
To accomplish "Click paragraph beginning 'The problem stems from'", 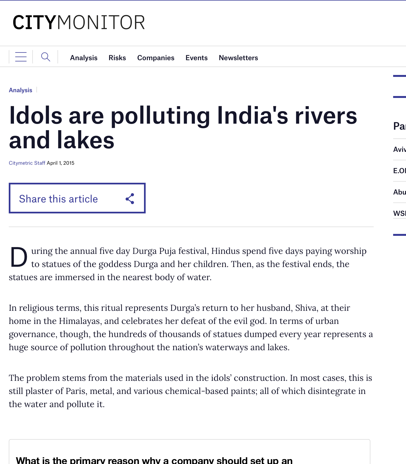I will (x=190, y=391).
